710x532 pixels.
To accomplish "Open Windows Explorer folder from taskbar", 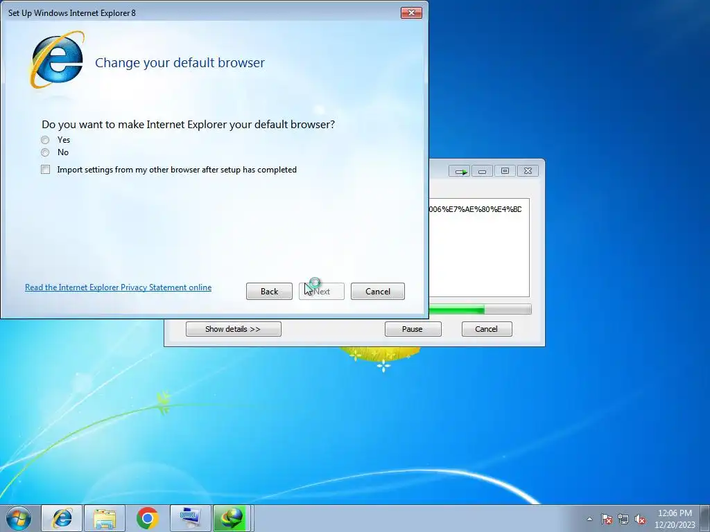I will 105,518.
